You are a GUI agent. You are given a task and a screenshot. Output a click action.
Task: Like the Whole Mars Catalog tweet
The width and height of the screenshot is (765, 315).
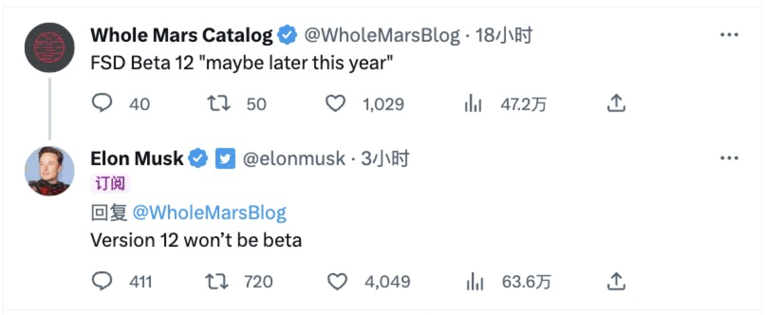(x=336, y=103)
